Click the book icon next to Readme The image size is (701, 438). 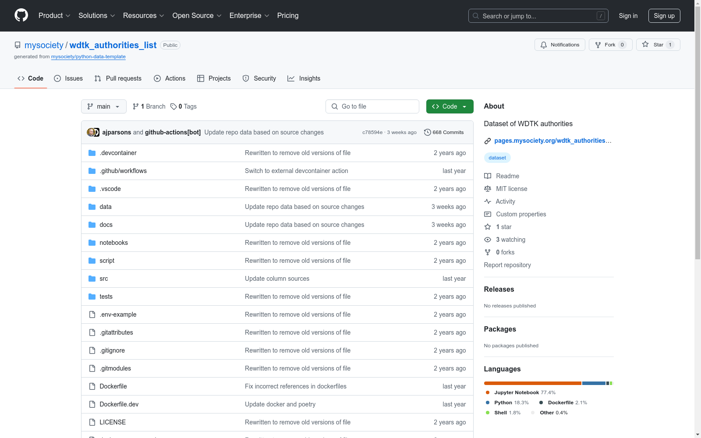coord(488,176)
